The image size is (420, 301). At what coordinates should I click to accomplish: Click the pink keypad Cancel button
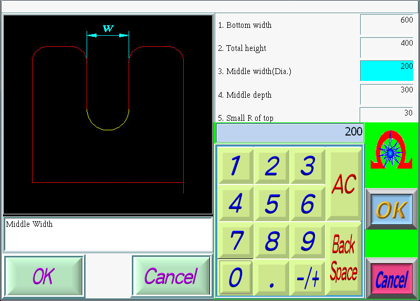391,279
